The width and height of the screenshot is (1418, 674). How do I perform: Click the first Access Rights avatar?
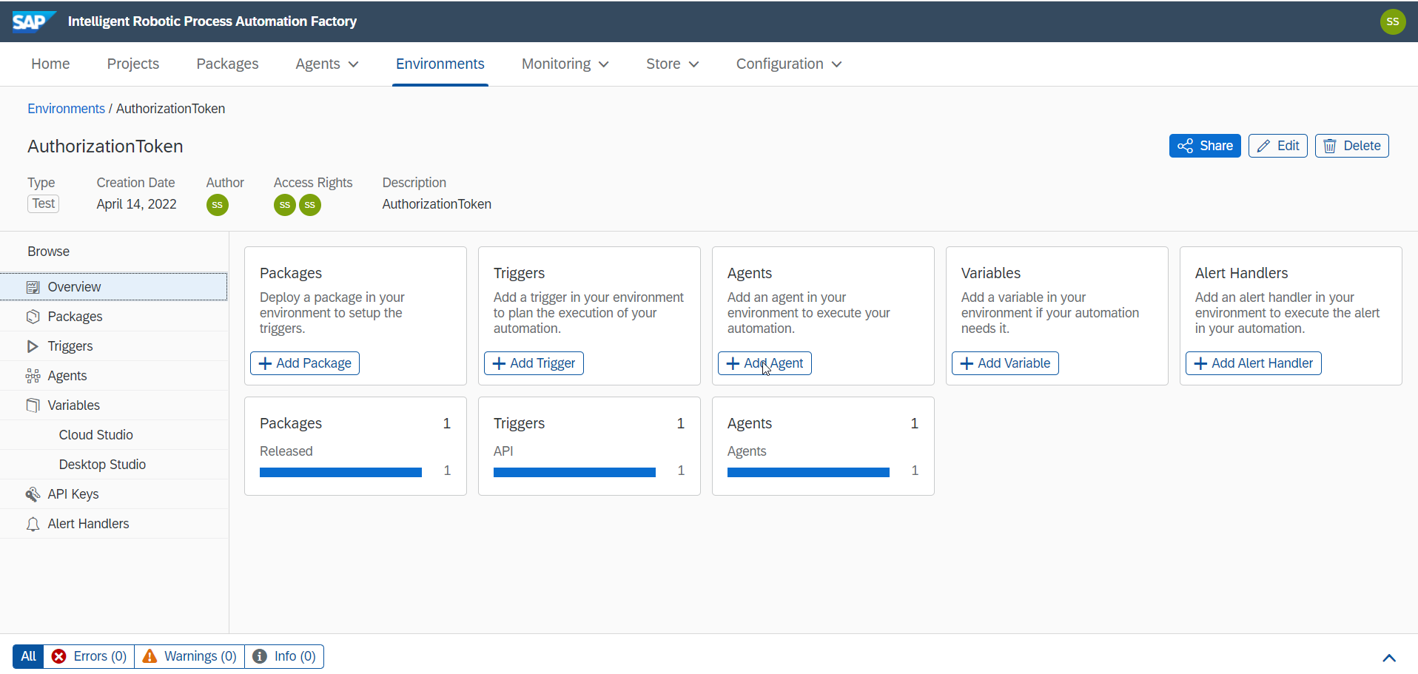(x=284, y=205)
